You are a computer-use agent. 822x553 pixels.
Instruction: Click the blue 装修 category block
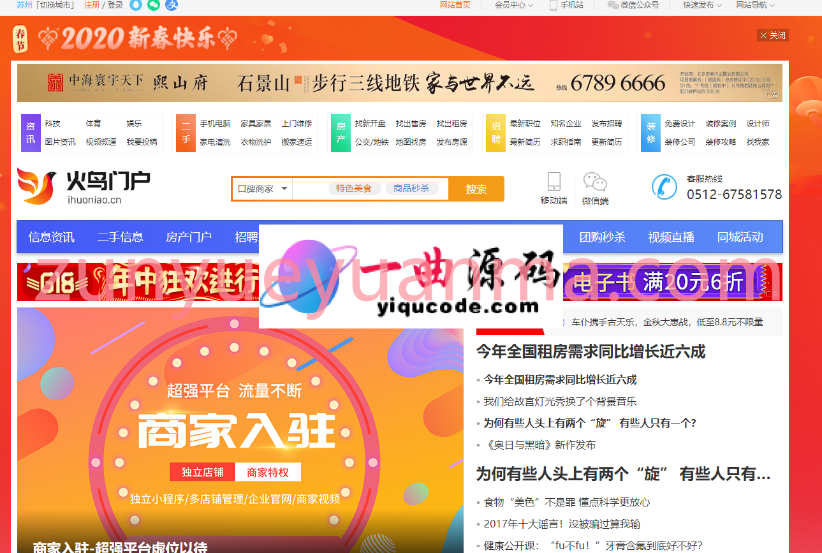(650, 133)
